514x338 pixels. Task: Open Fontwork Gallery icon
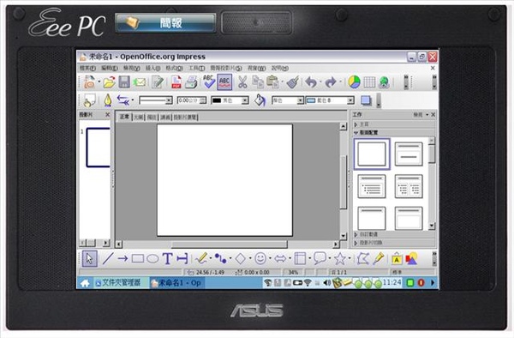(x=397, y=258)
